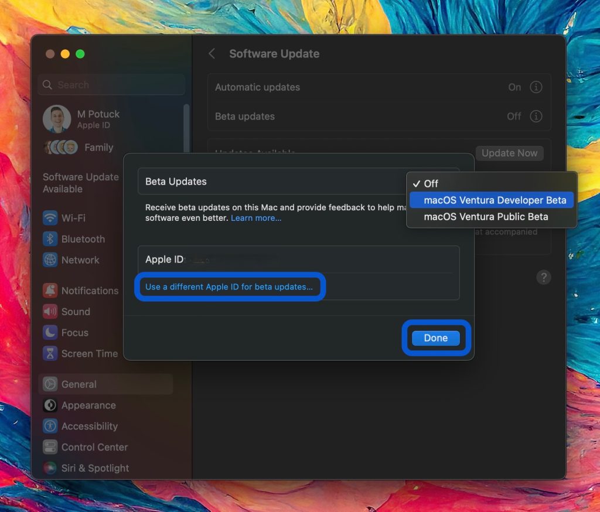Choose macOS Ventura Public Beta option
Viewport: 600px width, 512px height.
(486, 217)
